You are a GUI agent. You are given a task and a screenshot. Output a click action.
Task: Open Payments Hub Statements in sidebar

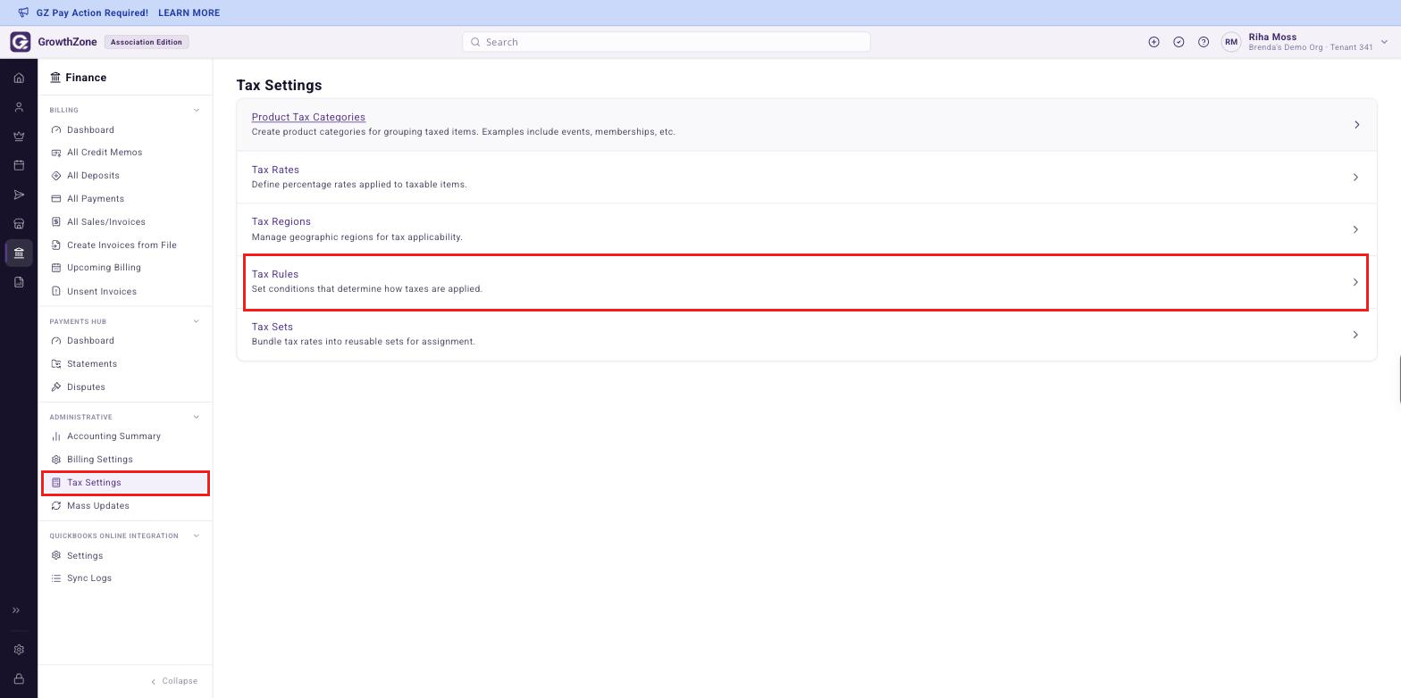[92, 364]
